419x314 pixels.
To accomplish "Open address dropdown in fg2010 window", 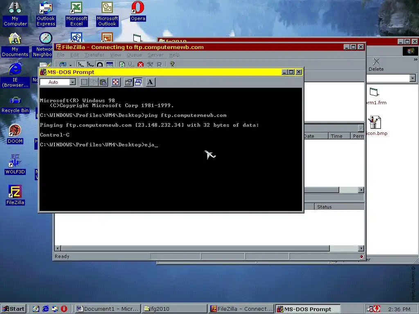I will click(x=412, y=78).
